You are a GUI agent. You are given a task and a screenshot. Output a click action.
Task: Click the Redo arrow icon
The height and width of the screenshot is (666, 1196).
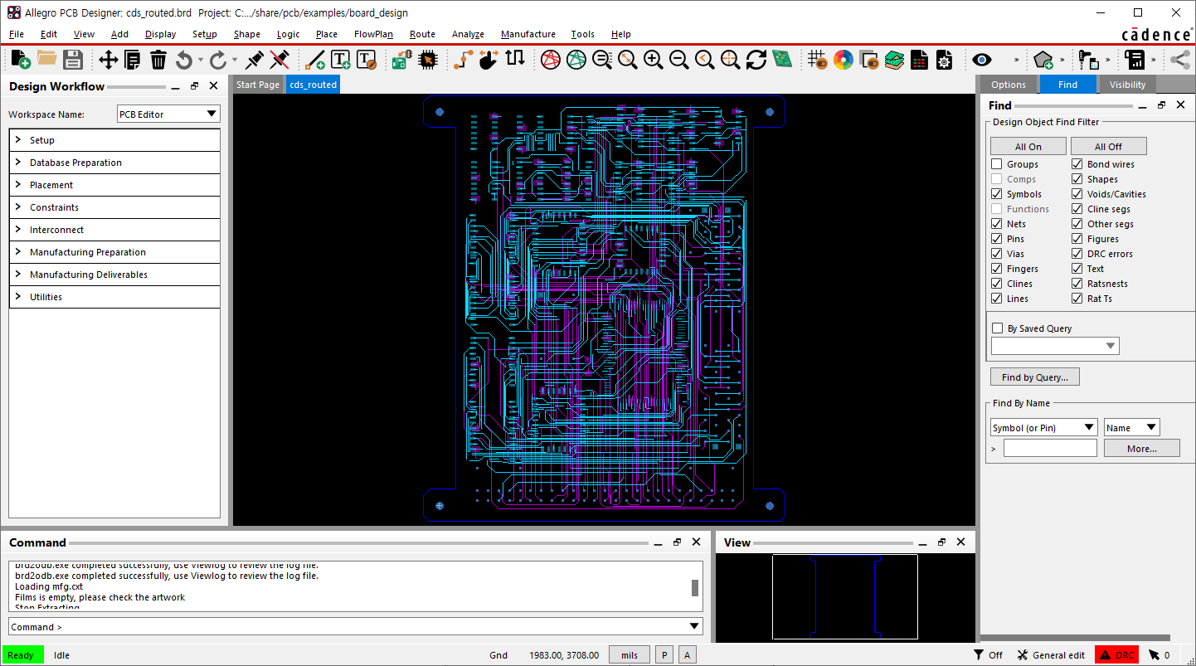[x=218, y=60]
